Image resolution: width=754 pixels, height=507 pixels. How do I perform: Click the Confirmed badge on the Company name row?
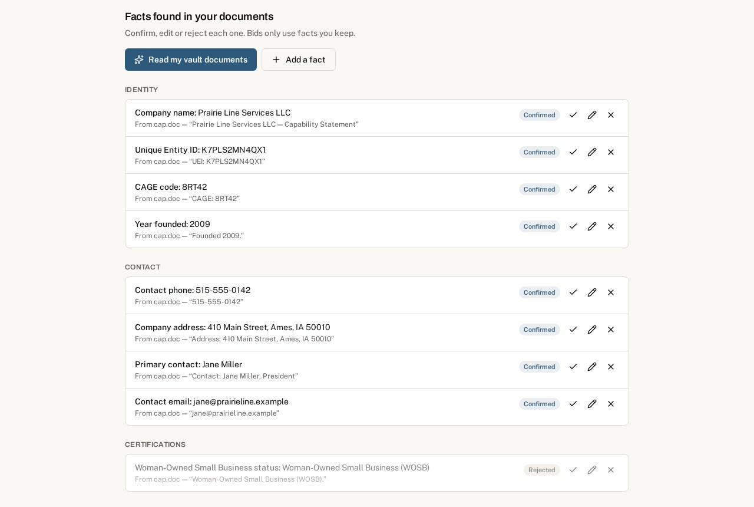pos(540,115)
